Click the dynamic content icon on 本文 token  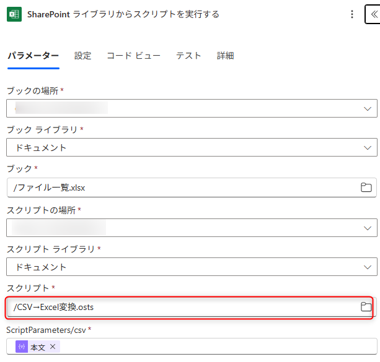pyautogui.click(x=22, y=347)
